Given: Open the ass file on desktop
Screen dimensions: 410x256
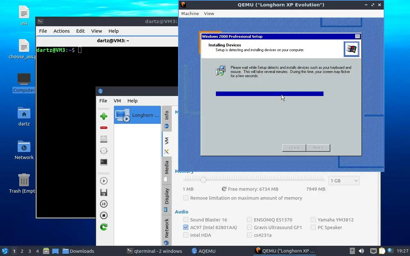Looking at the screenshot, I should 24,16.
